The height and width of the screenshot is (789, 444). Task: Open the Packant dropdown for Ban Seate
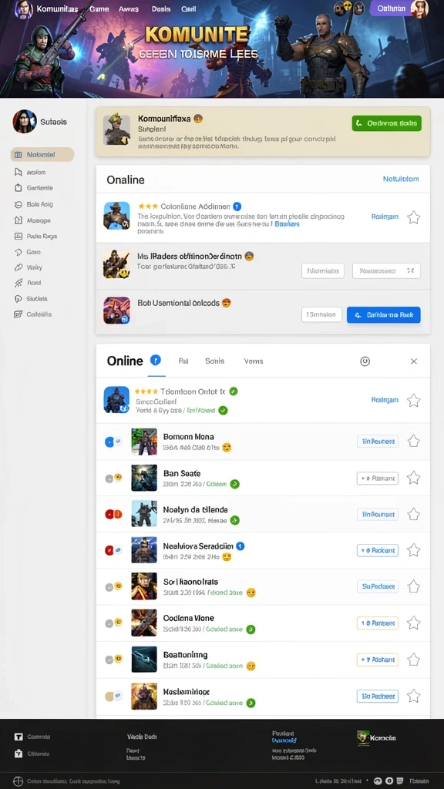click(x=378, y=478)
